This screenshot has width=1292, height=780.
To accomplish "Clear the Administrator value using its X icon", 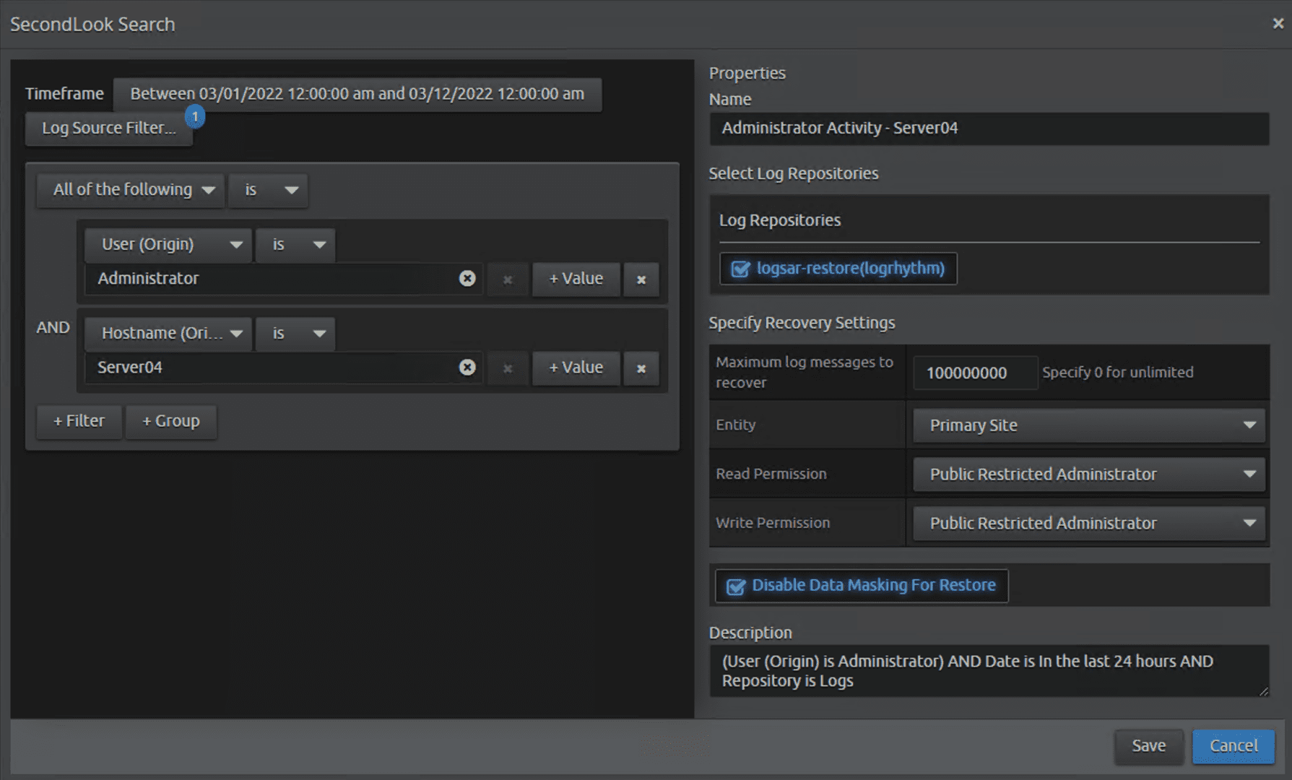I will pyautogui.click(x=467, y=278).
